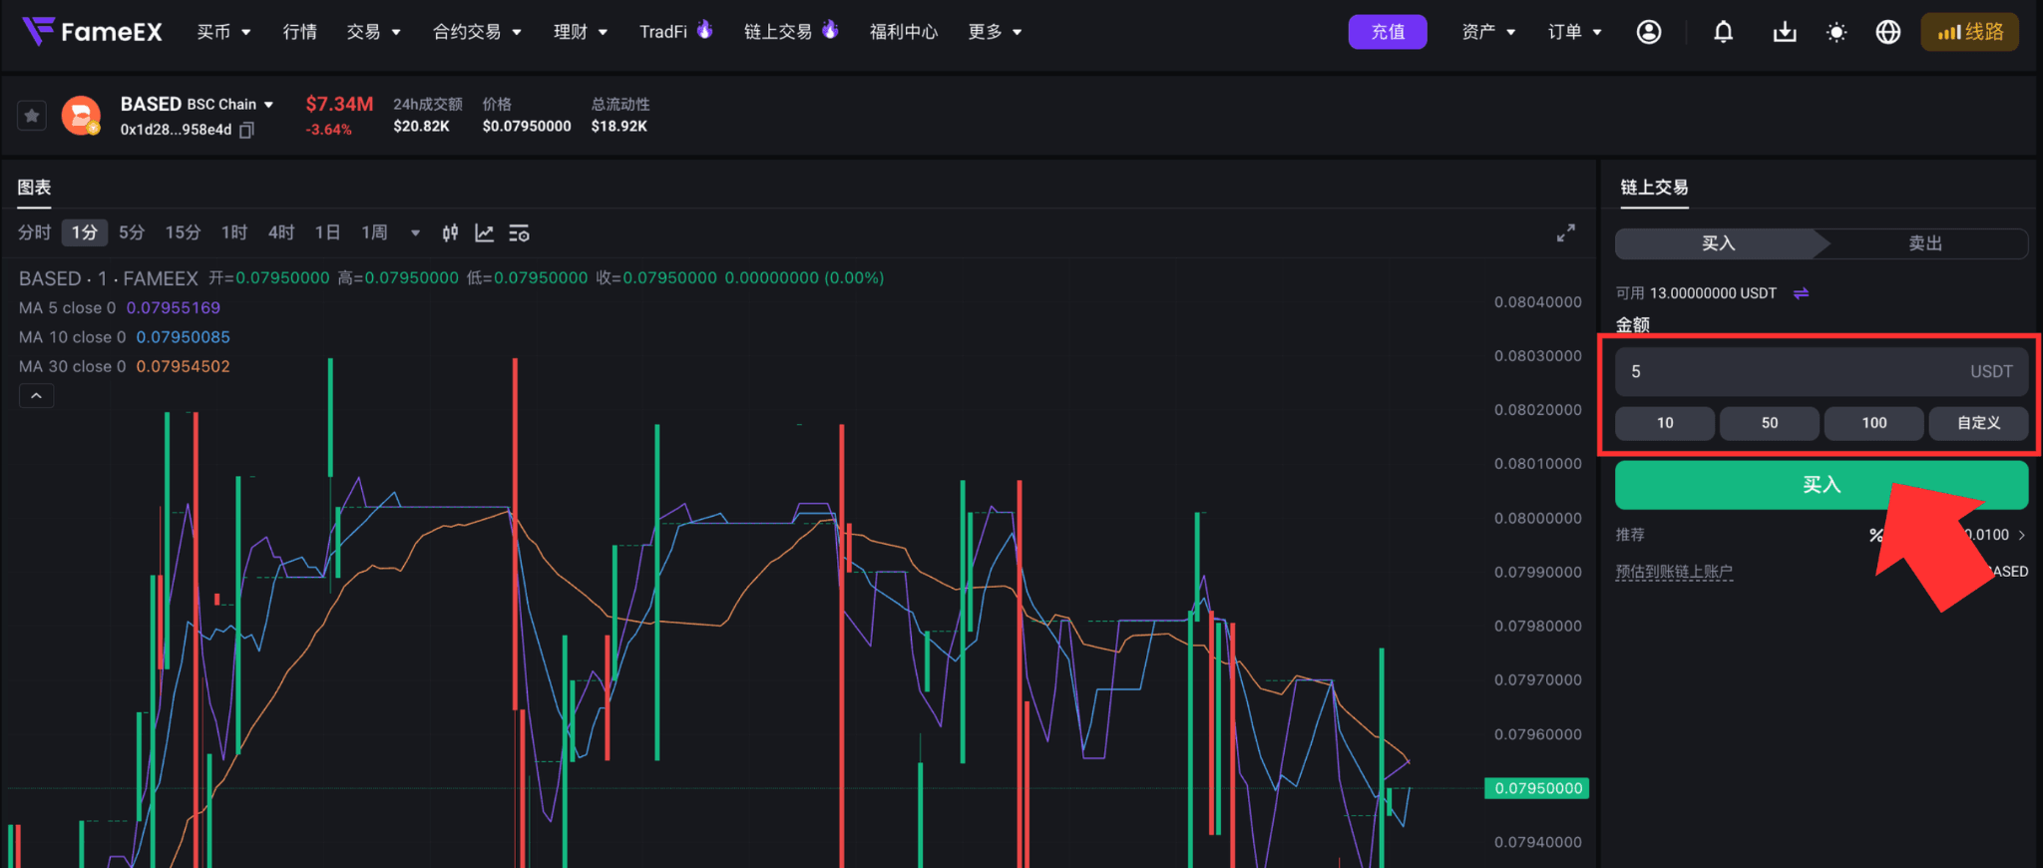Click the MA 5 close 0 indicator label
2043x868 pixels.
click(x=67, y=308)
